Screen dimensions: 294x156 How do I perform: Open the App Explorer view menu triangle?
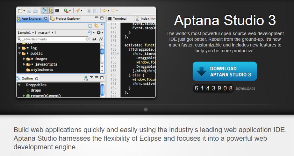(102, 25)
